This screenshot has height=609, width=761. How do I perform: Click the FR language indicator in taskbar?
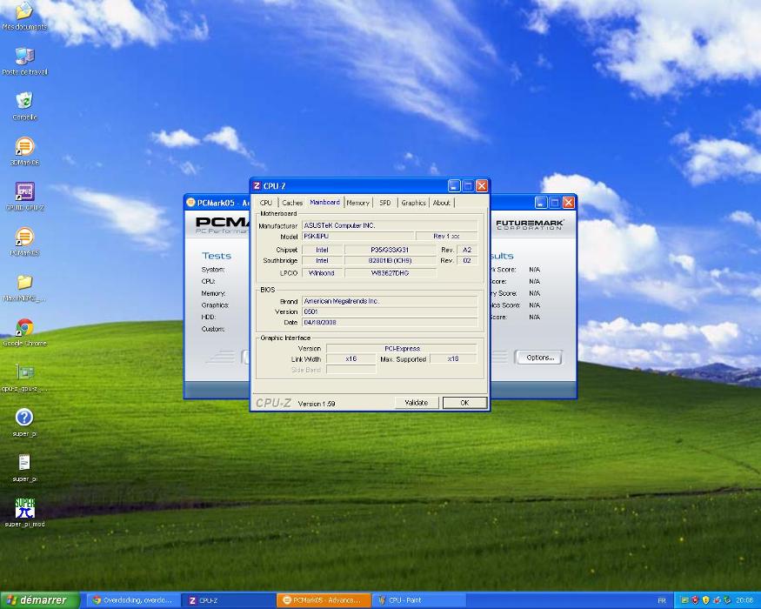[662, 600]
